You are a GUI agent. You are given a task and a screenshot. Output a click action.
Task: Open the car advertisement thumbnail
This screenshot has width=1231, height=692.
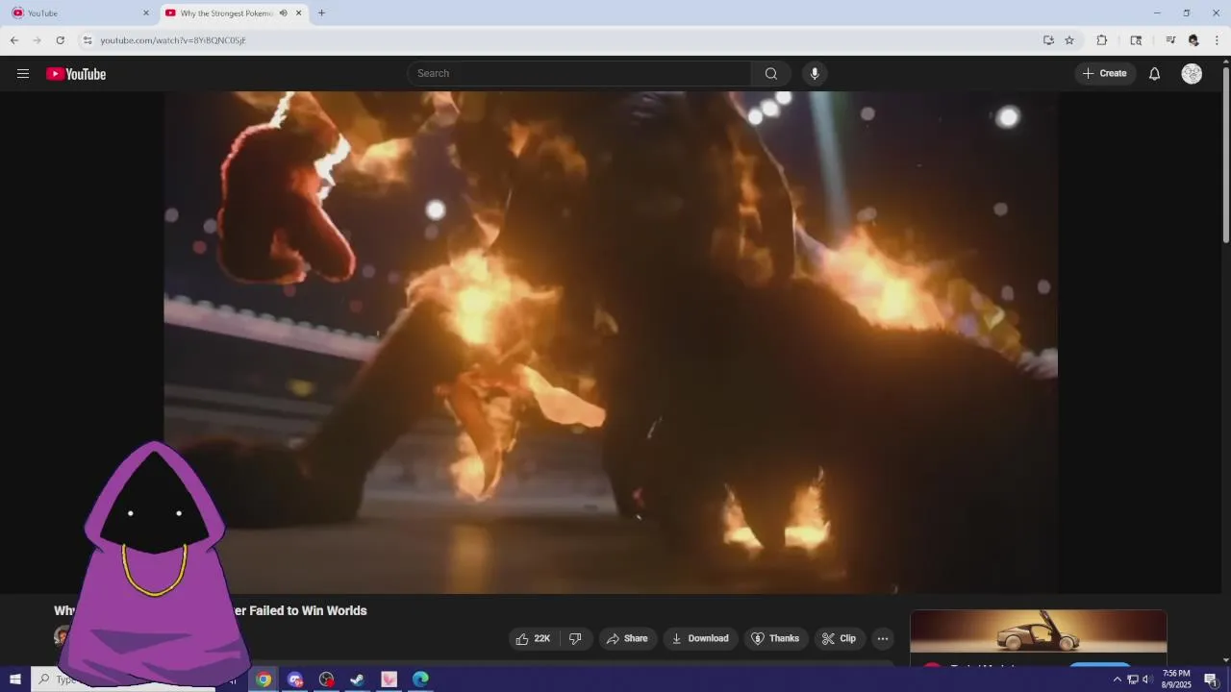tap(1039, 631)
